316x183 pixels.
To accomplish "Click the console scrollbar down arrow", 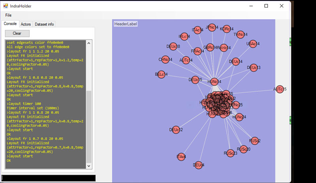I will click(x=88, y=166).
